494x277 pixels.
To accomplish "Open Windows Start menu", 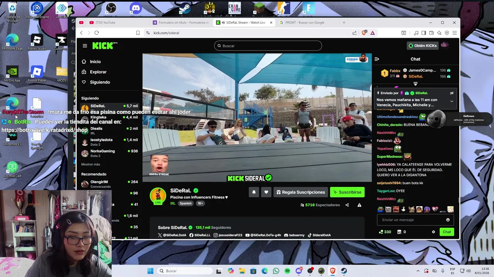I will coord(150,271).
